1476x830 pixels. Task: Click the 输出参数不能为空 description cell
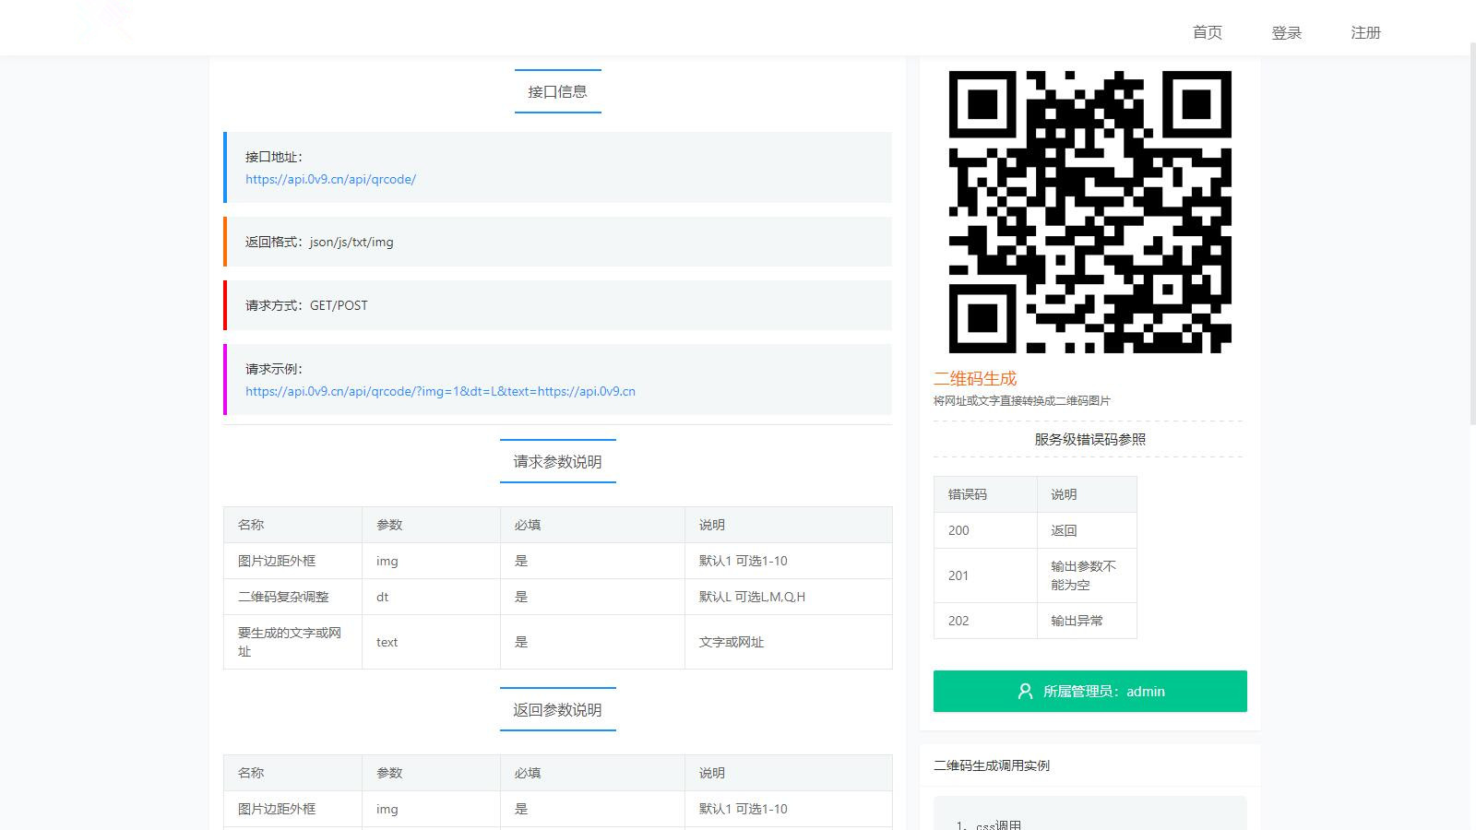coord(1087,575)
